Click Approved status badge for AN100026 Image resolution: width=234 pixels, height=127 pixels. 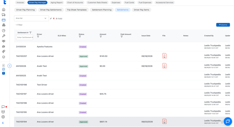tap(83, 66)
